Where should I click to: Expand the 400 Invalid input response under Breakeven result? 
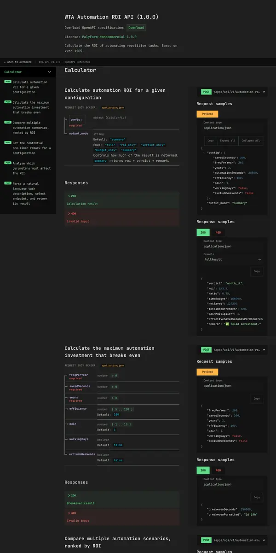pyautogui.click(x=122, y=517)
